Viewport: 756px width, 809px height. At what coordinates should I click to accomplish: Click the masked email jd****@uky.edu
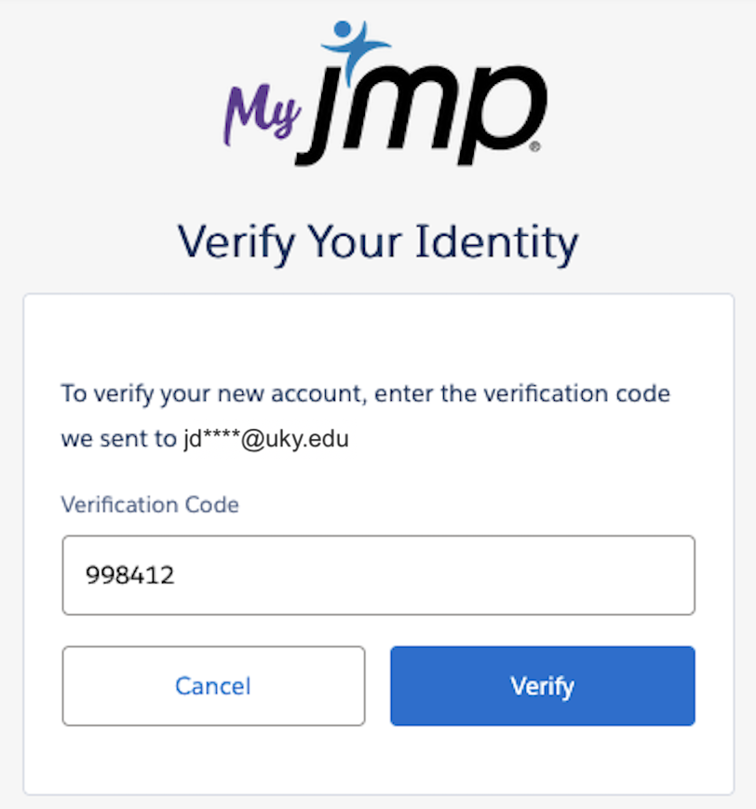point(265,438)
